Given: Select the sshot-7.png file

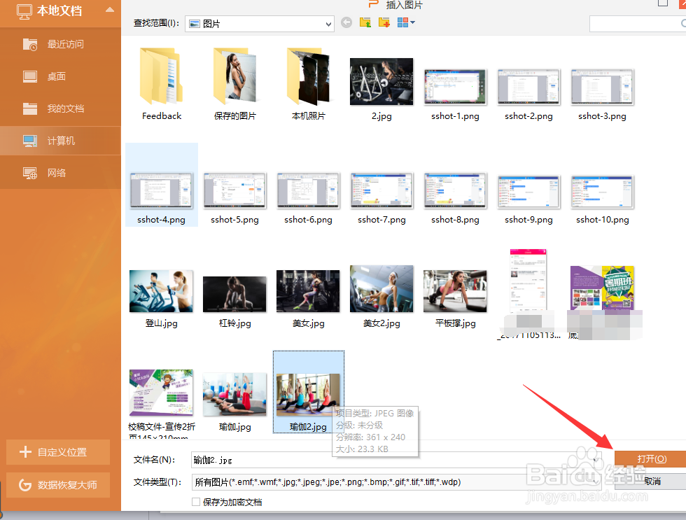Looking at the screenshot, I should tap(381, 197).
